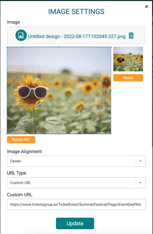Open the Image Alignment dropdown arrow
153x234 pixels.
click(140, 161)
